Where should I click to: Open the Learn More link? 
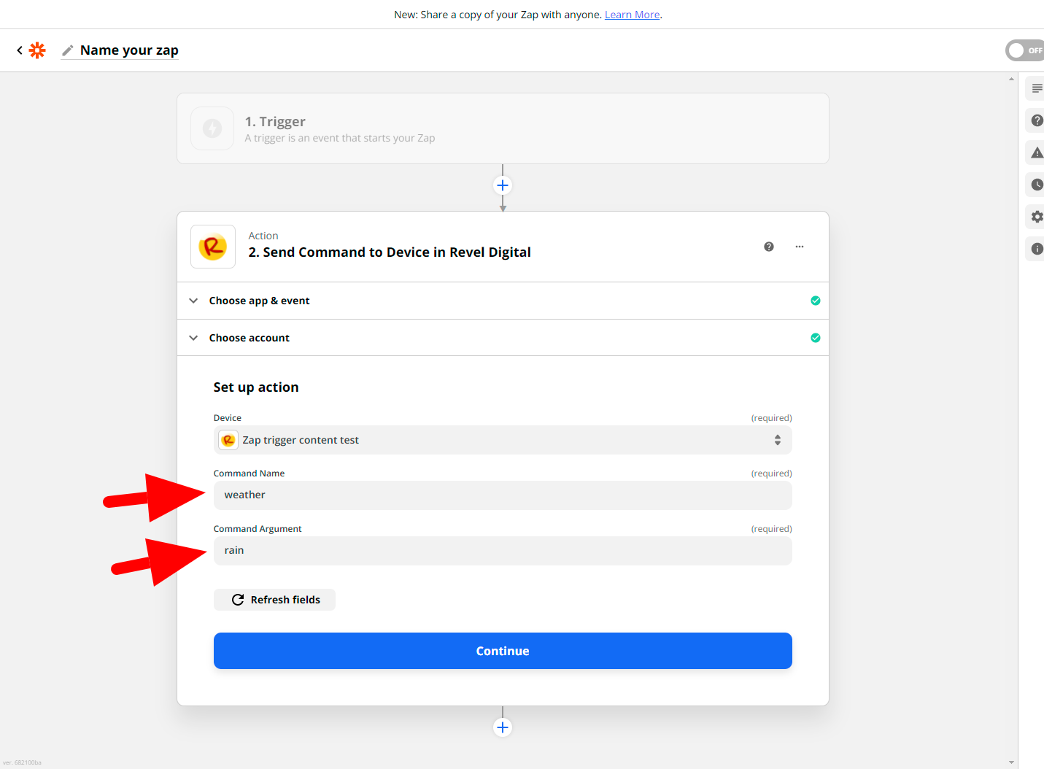point(632,15)
